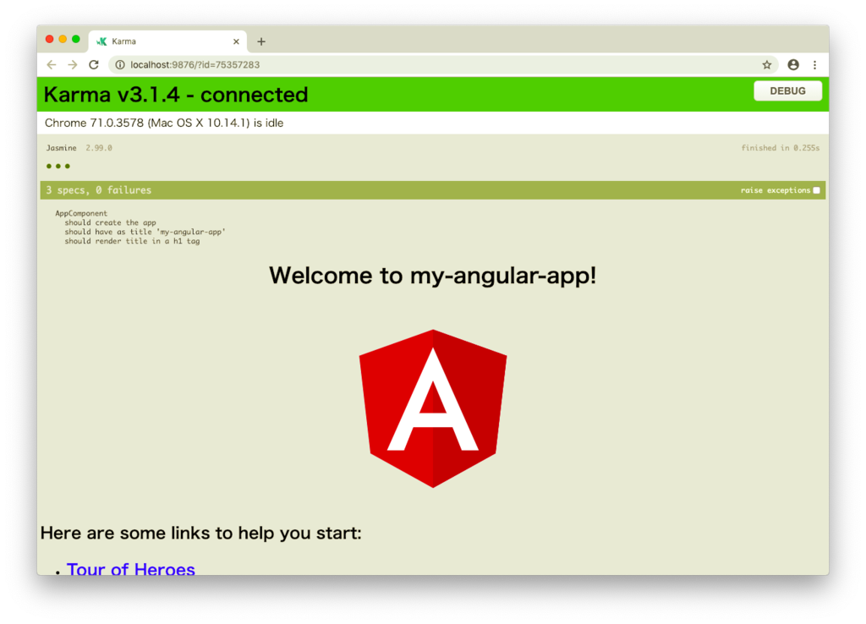
Task: Open 'should render title in a h1 tag' spec
Action: (132, 241)
